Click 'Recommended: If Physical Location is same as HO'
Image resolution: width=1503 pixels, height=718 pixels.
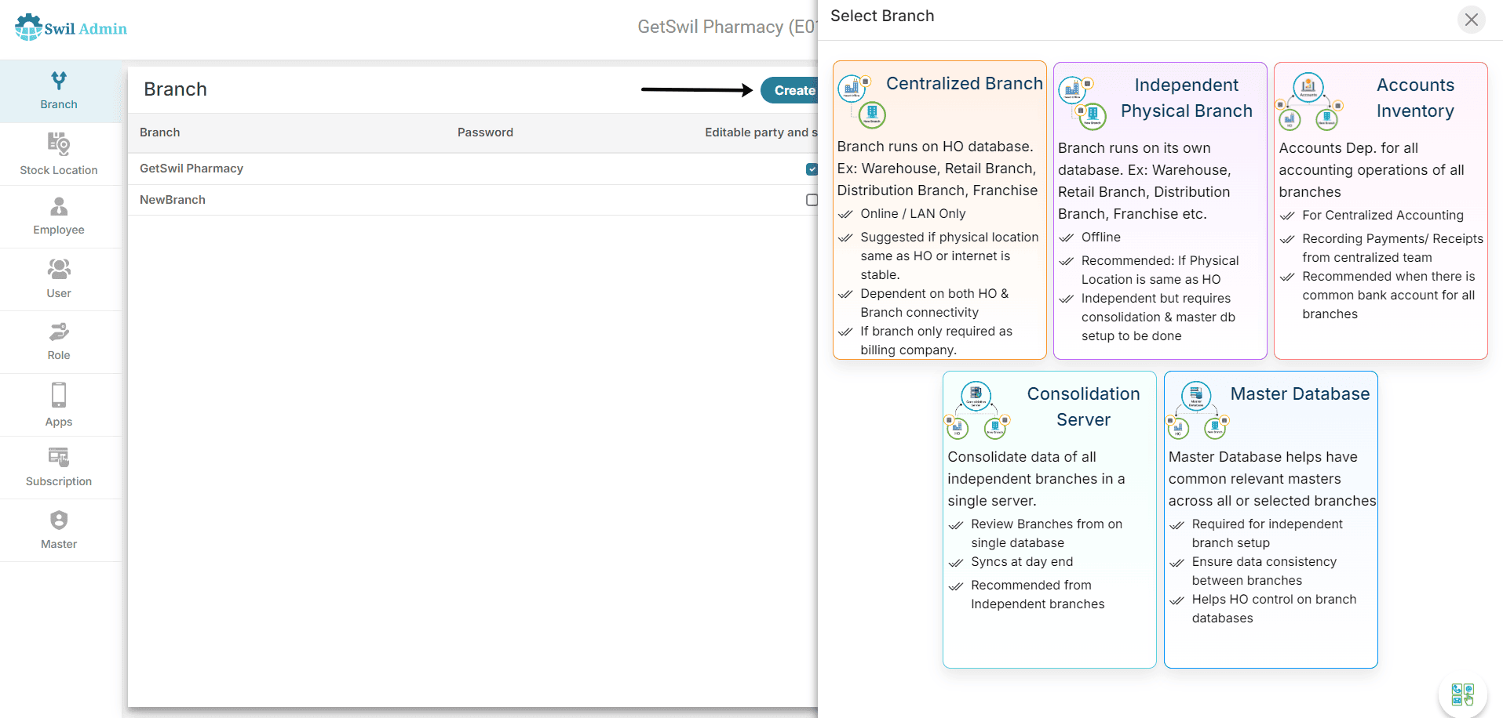1160,270
